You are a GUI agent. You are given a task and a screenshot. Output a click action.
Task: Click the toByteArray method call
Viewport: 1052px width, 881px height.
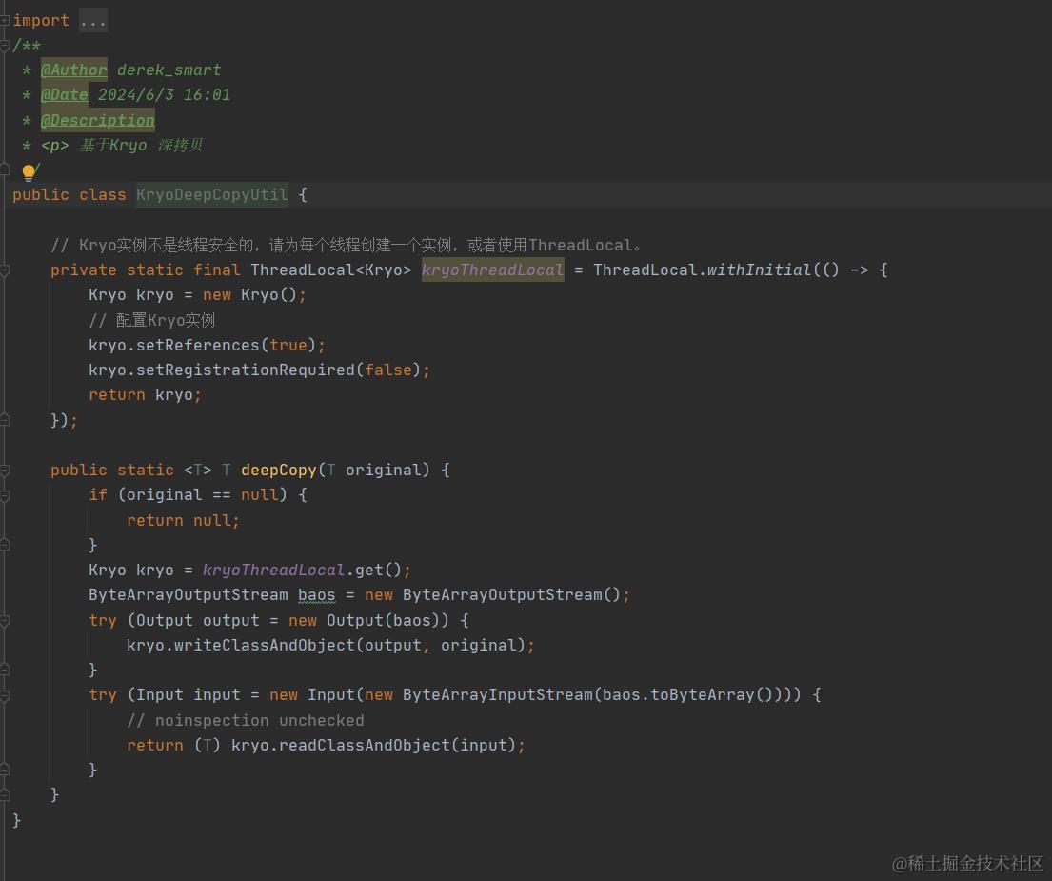tap(703, 694)
